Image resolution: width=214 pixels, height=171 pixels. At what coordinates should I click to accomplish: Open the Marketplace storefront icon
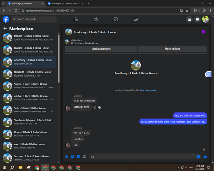click(x=116, y=19)
